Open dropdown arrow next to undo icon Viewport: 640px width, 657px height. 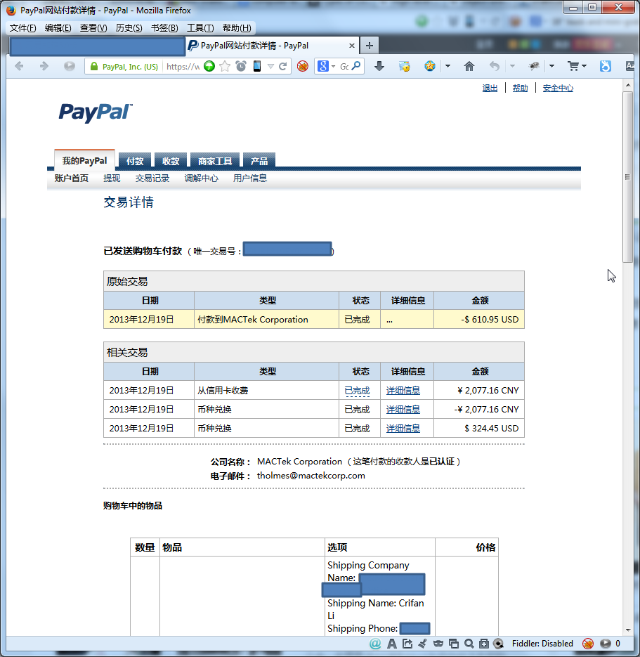[512, 66]
